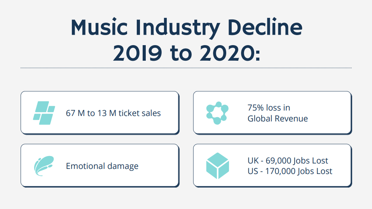The image size is (372, 209).
Task: Select the words "ticket sales"
Action: pyautogui.click(x=140, y=113)
